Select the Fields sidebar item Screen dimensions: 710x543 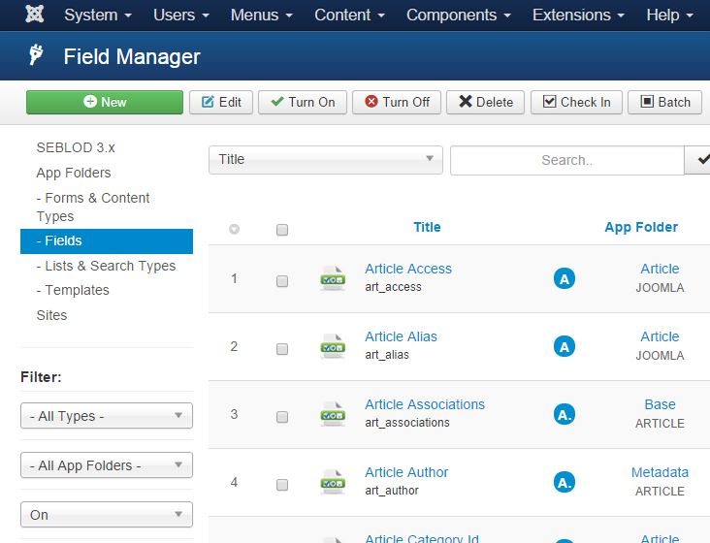coord(107,240)
